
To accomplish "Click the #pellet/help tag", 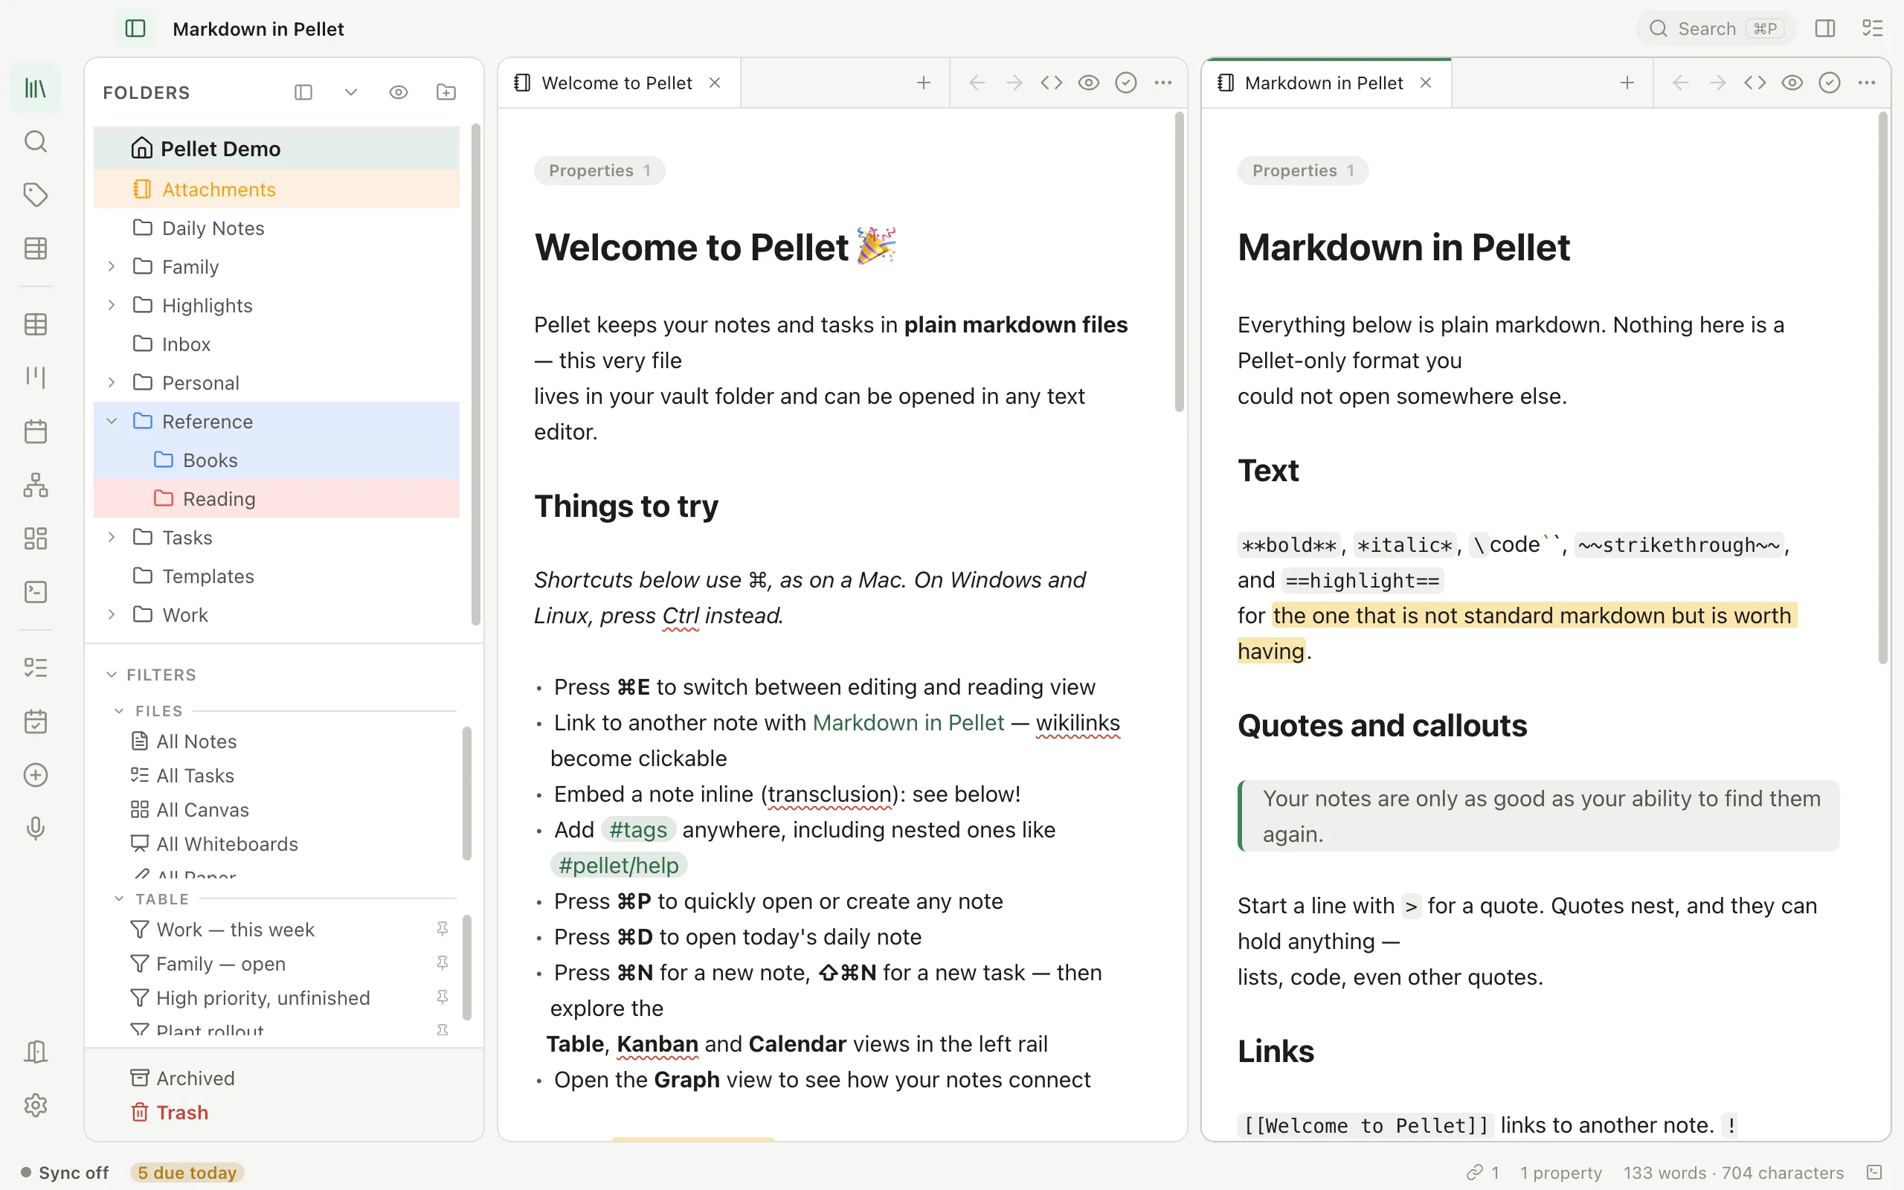I will pyautogui.click(x=617, y=866).
